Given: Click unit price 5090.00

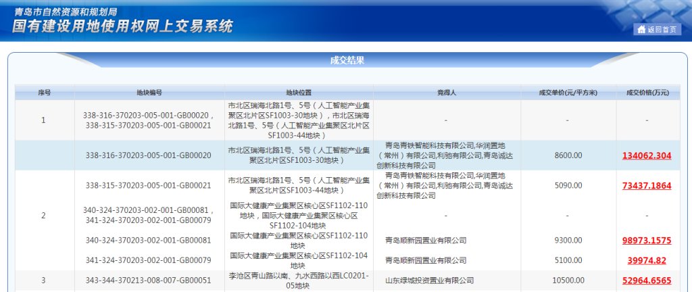Looking at the screenshot, I should (x=567, y=186).
